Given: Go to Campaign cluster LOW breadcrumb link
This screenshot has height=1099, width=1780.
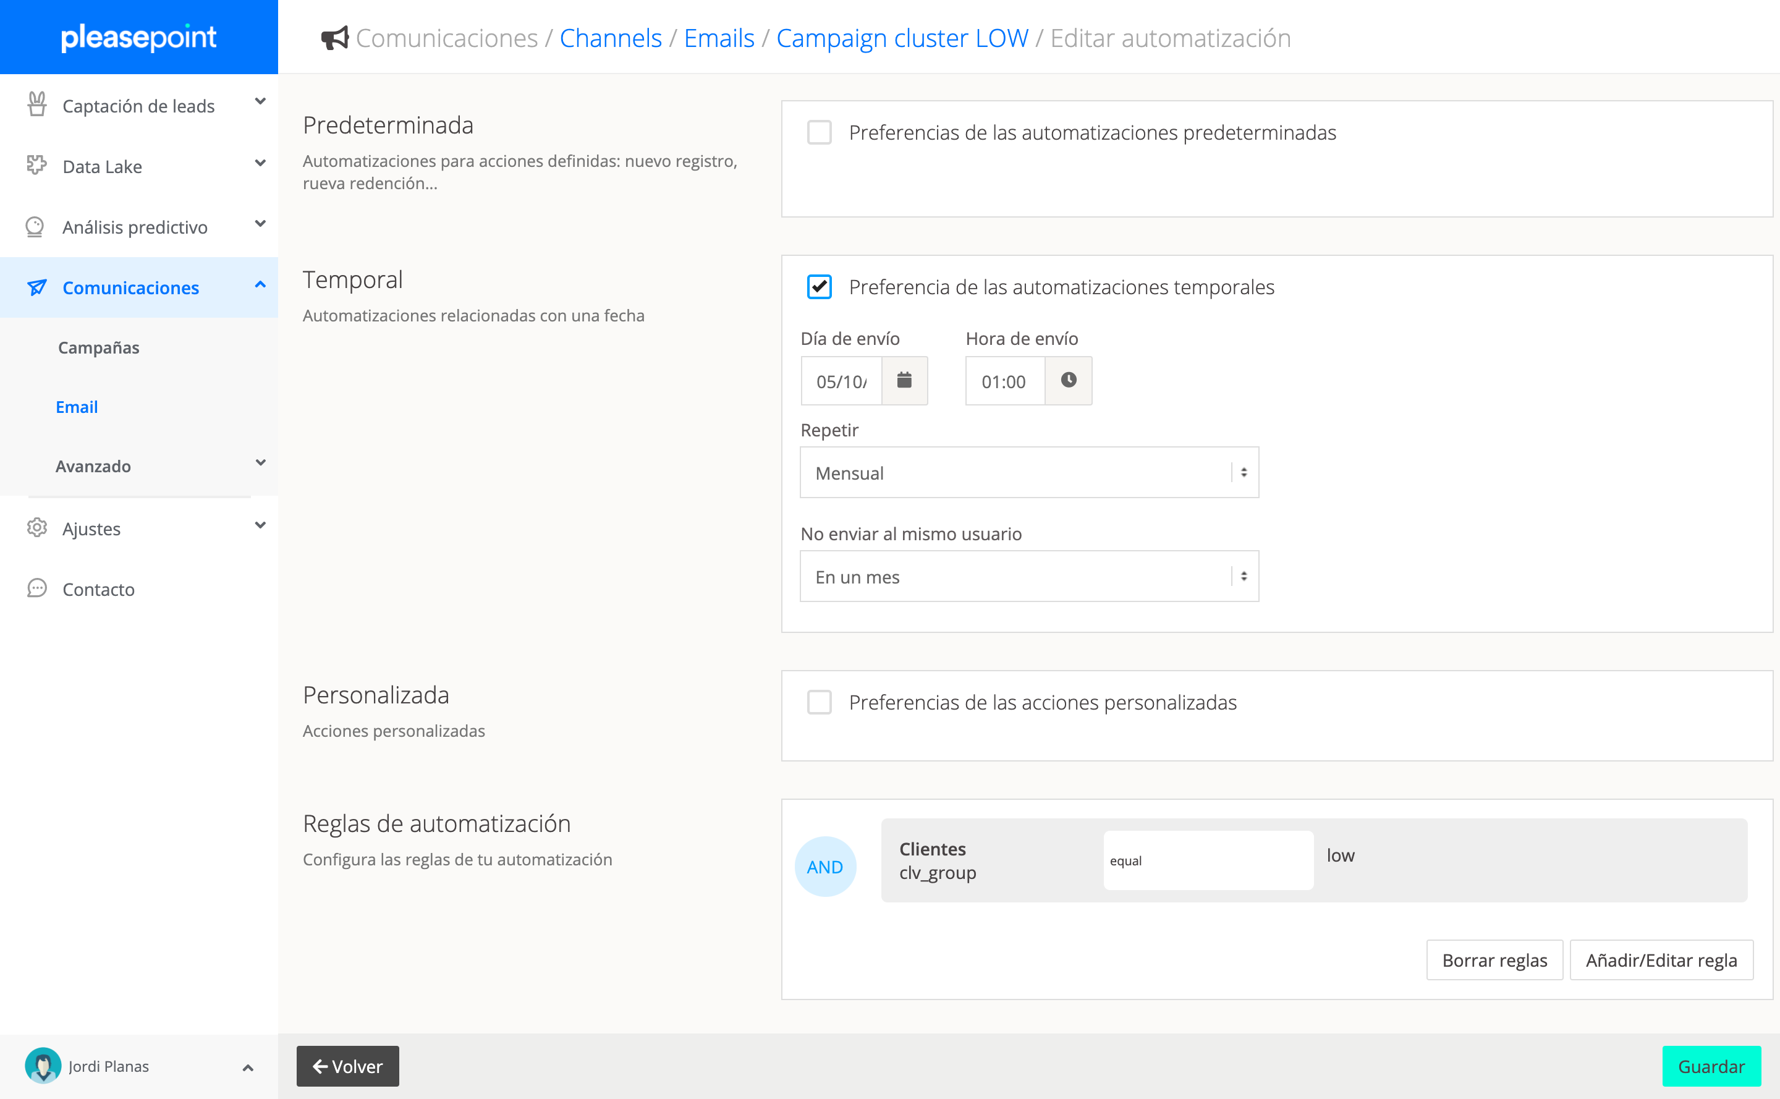Looking at the screenshot, I should [x=902, y=38].
